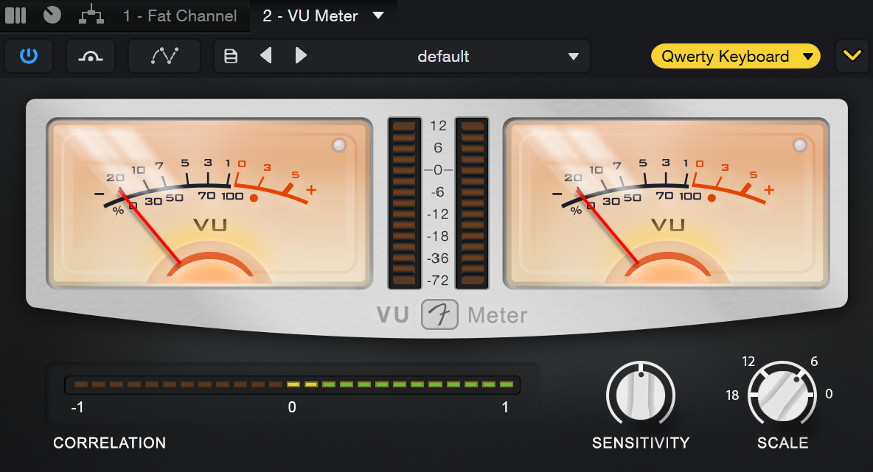Viewport: 873px width, 472px height.
Task: Open the routing diagram icon
Action: tap(91, 15)
